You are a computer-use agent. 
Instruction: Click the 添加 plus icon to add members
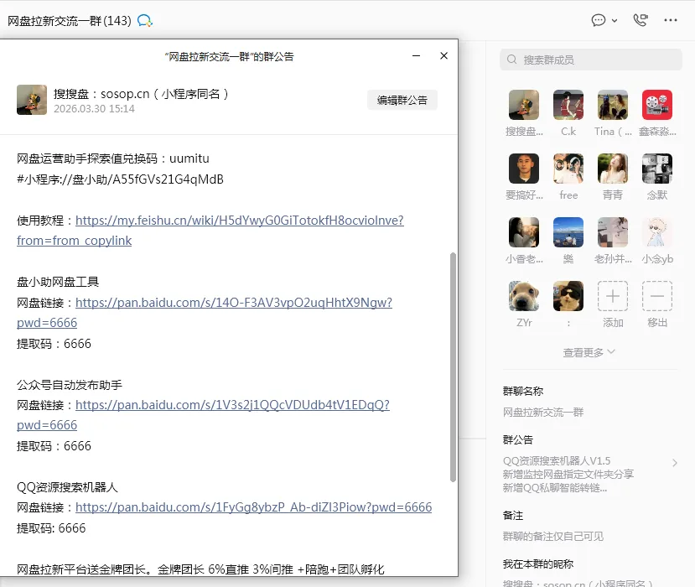[613, 296]
